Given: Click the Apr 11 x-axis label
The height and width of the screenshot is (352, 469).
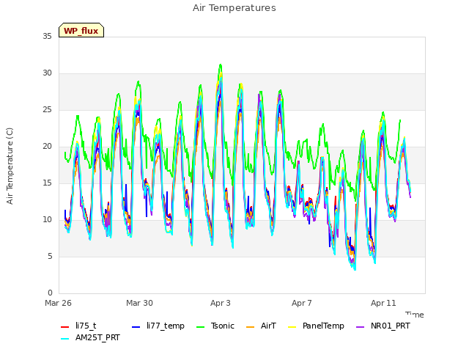Looking at the screenshot, I should point(383,303).
